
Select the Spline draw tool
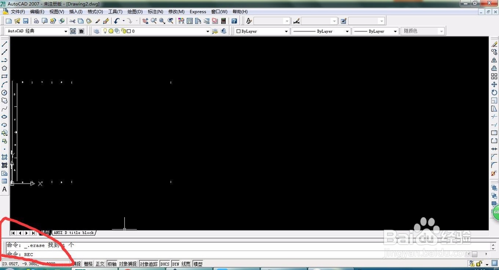[4, 109]
